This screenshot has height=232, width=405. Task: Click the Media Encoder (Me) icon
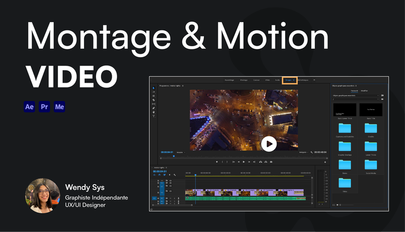tap(60, 106)
